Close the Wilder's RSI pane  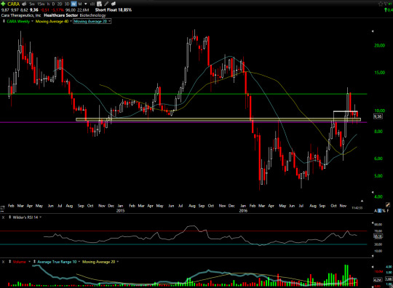coord(3,217)
